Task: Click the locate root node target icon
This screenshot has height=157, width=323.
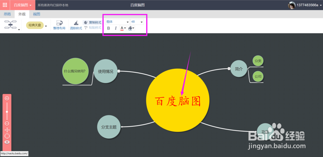Action: pos(7,136)
